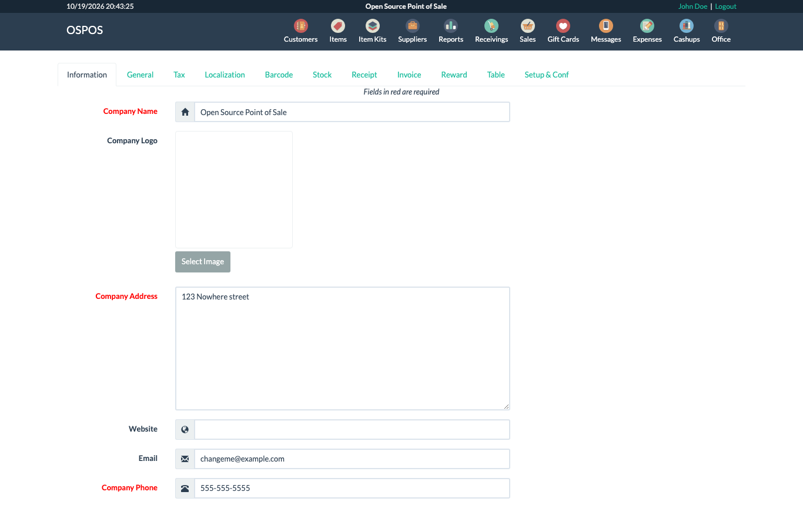Click the date and time in header
Screen dimensions: 803x505
100,6
